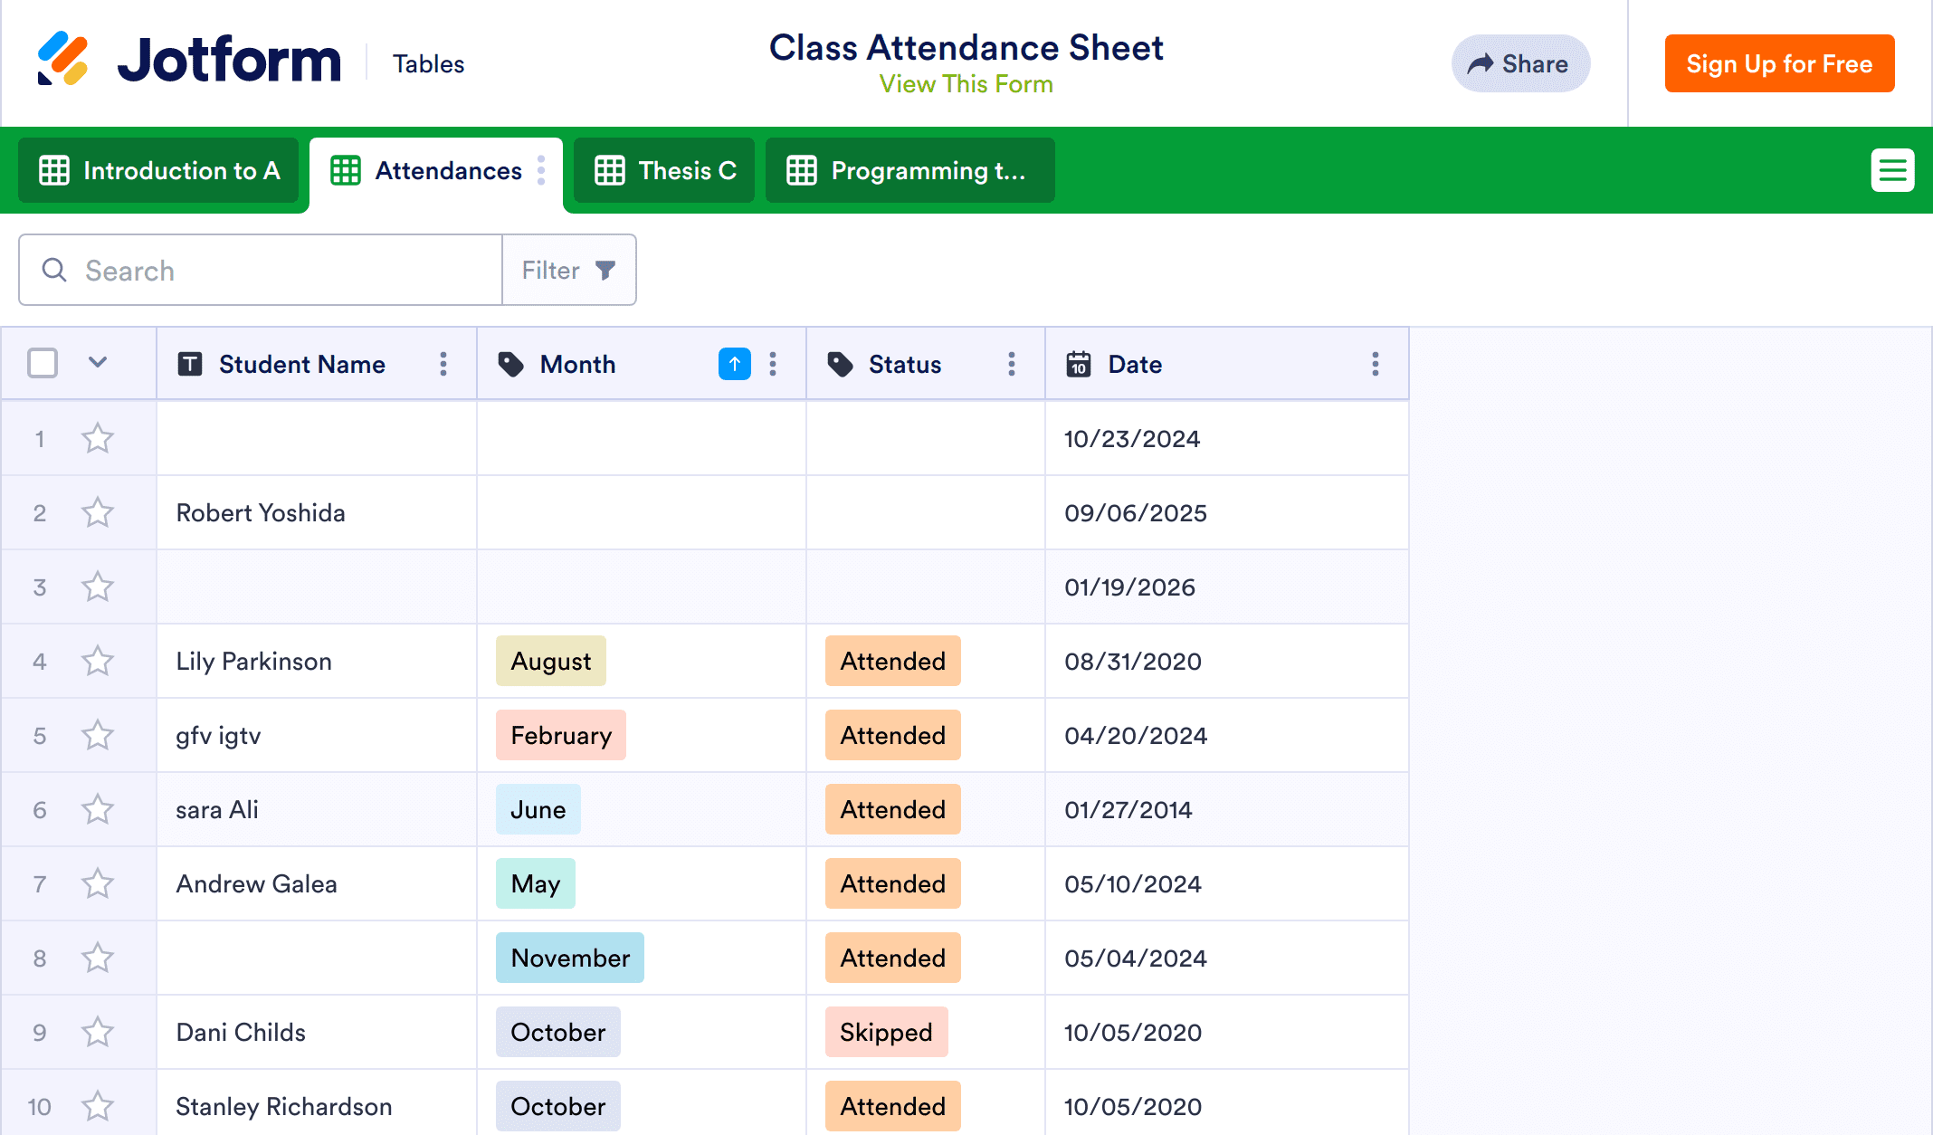Open Month column options menu
This screenshot has height=1135, width=1933.
(772, 364)
